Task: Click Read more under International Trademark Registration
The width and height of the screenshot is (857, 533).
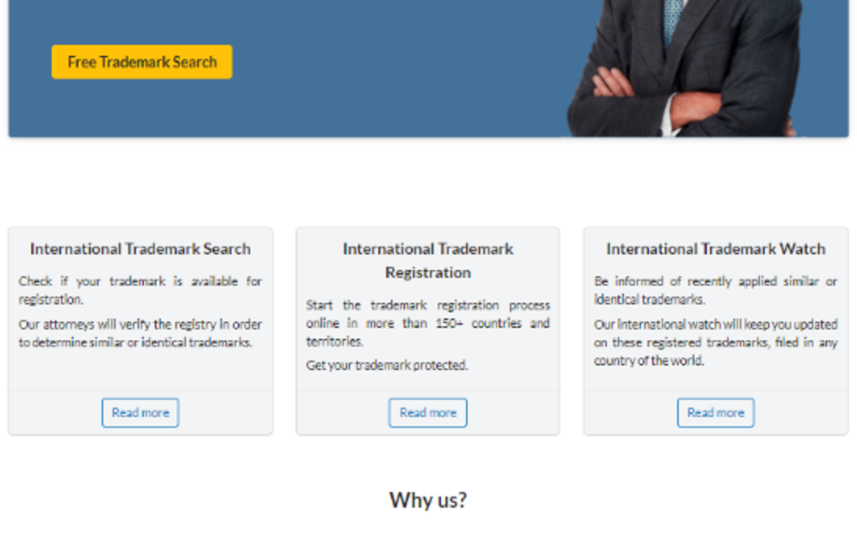Action: 428,412
